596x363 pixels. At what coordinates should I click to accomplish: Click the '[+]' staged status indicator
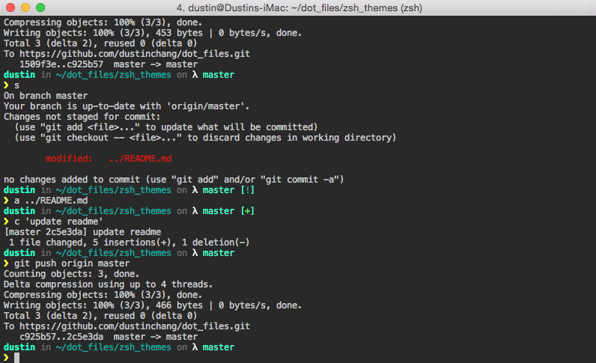(x=247, y=211)
